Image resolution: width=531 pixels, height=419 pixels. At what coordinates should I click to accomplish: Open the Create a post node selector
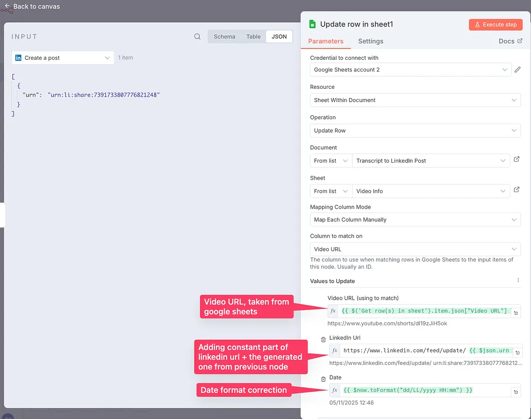63,58
